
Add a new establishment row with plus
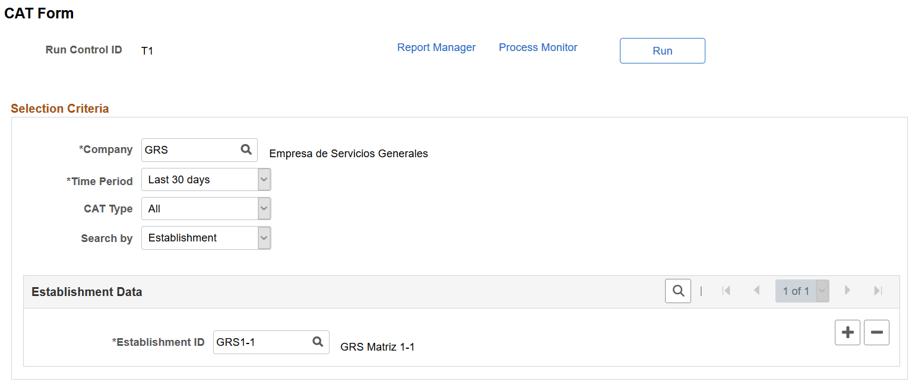[x=847, y=333]
